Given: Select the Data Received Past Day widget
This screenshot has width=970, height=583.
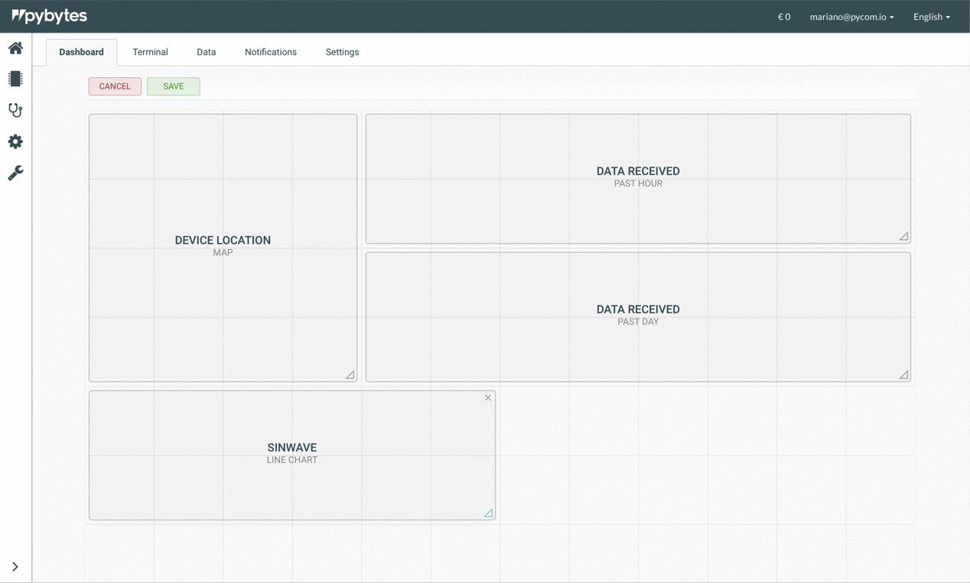Looking at the screenshot, I should pos(638,317).
